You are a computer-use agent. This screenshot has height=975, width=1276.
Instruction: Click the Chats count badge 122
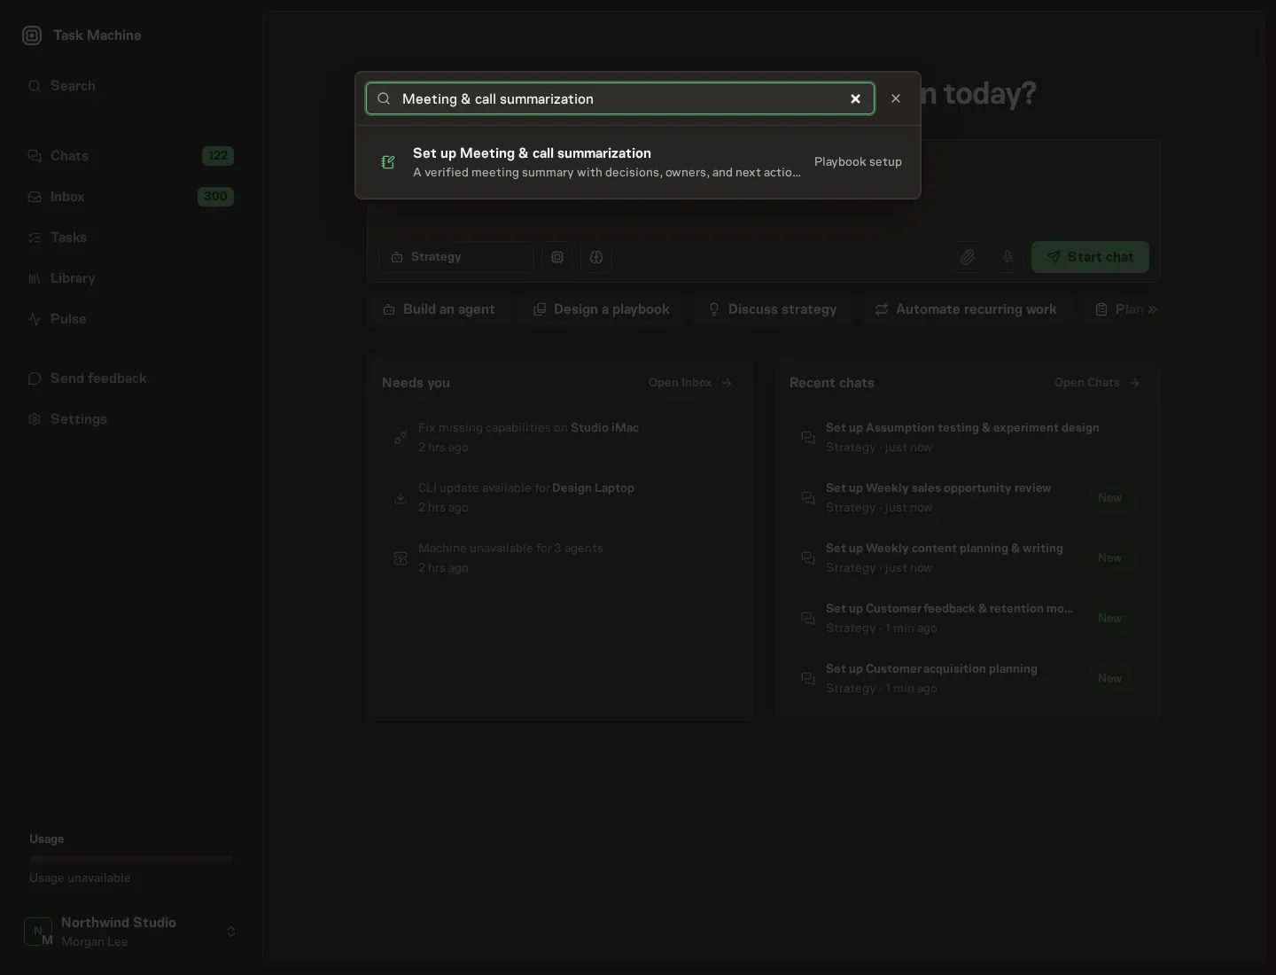click(x=218, y=156)
